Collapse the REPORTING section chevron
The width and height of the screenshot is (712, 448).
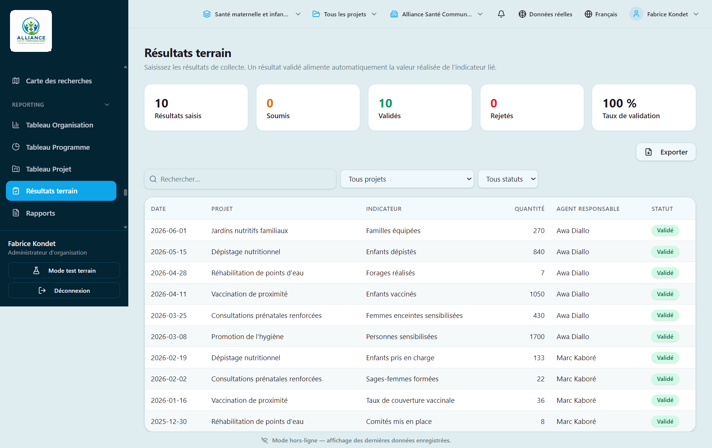pos(107,105)
